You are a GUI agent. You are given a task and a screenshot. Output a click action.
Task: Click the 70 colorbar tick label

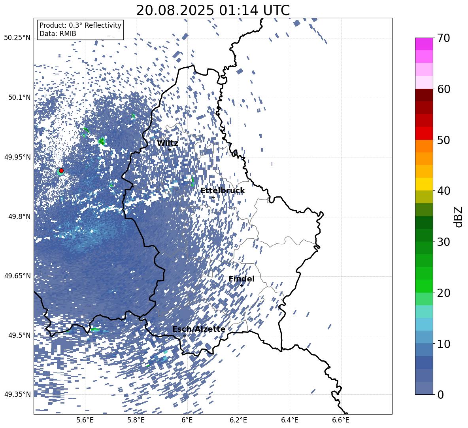[x=443, y=38]
